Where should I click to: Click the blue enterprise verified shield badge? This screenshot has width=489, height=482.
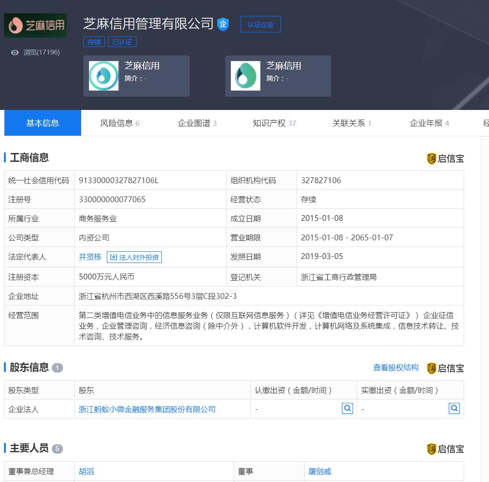pyautogui.click(x=223, y=24)
